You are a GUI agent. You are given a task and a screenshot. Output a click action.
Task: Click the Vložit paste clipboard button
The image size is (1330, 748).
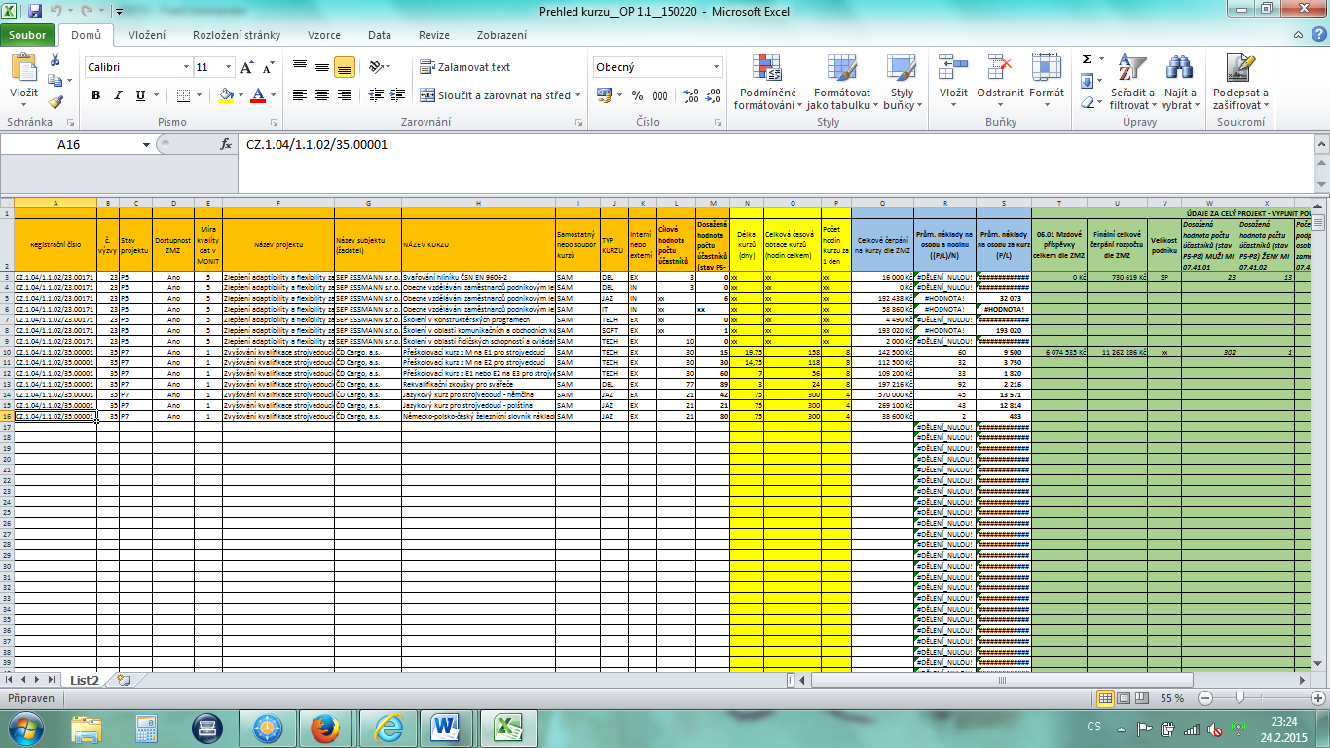23,82
